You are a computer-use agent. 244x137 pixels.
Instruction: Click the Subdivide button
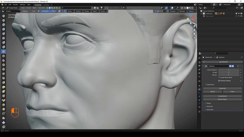[222, 88]
